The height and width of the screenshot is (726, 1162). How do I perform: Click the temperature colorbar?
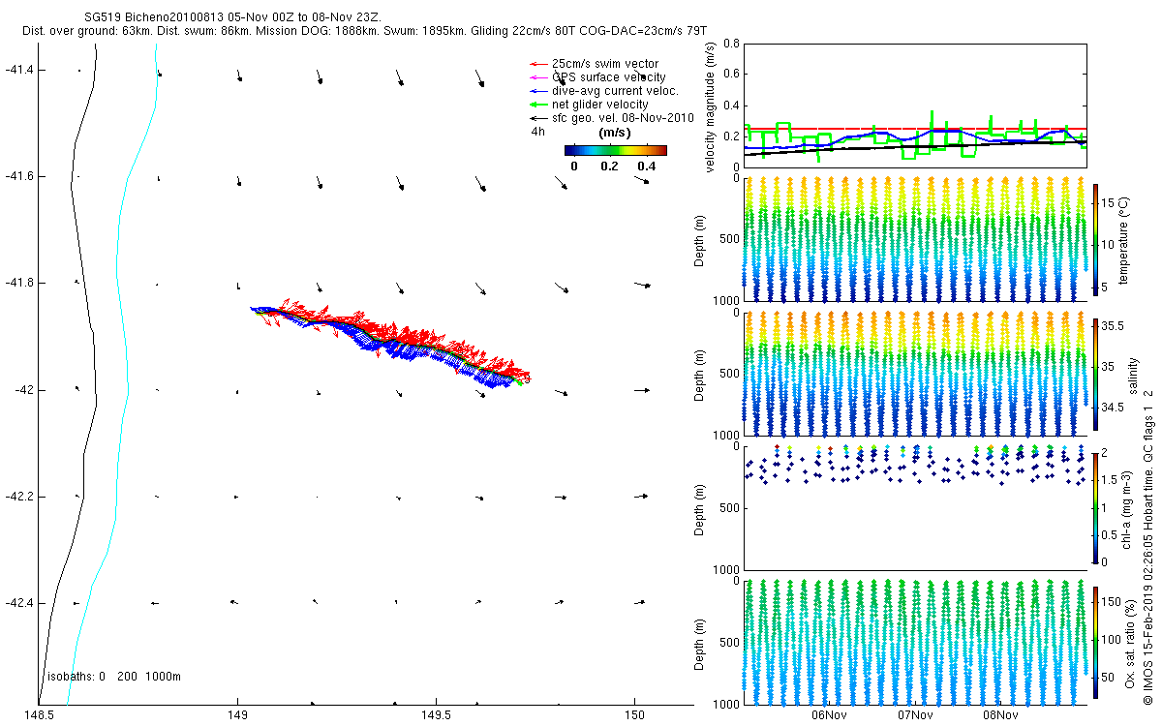point(1096,239)
